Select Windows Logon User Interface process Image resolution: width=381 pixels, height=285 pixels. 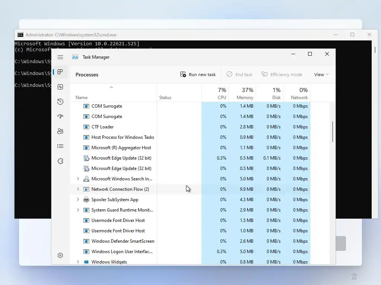click(x=190, y=252)
